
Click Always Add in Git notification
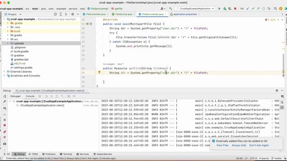click(239, 145)
